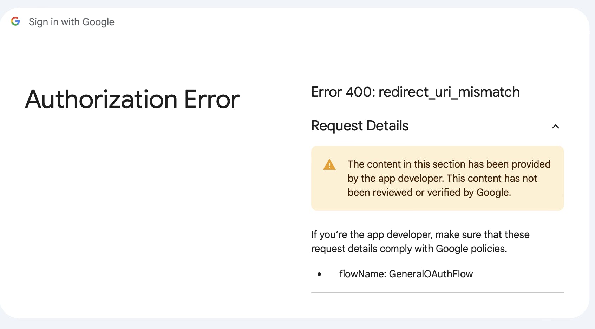Image resolution: width=595 pixels, height=329 pixels.
Task: Click the "Error 400: redirect_uri_mismatch" text
Action: point(416,92)
